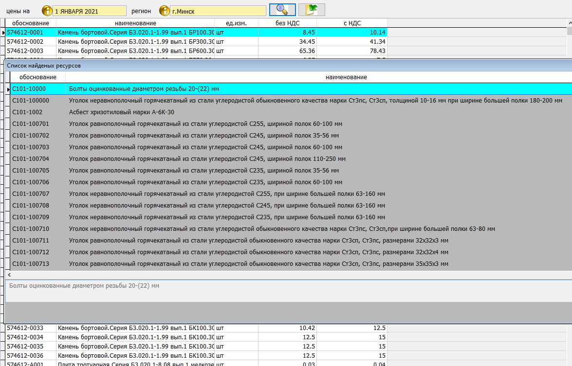
Task: Click price cell 10.42 in row 574612-0033
Action: (x=287, y=328)
